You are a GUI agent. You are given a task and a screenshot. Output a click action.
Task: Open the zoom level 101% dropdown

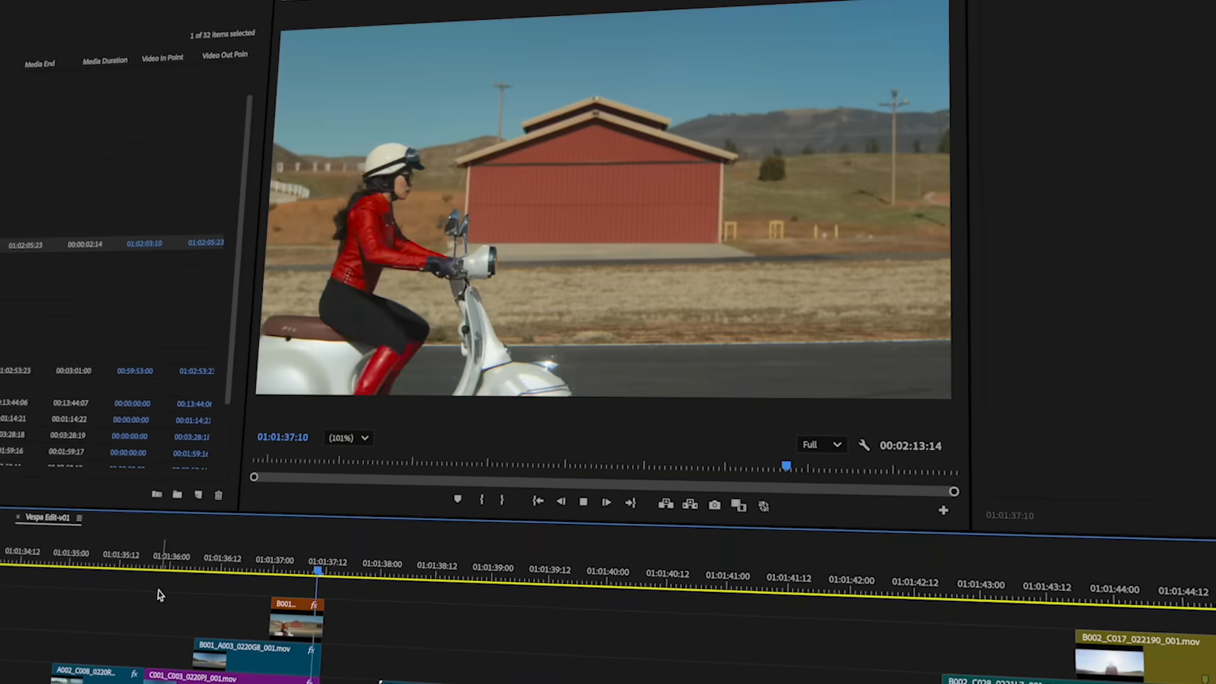pyautogui.click(x=348, y=438)
